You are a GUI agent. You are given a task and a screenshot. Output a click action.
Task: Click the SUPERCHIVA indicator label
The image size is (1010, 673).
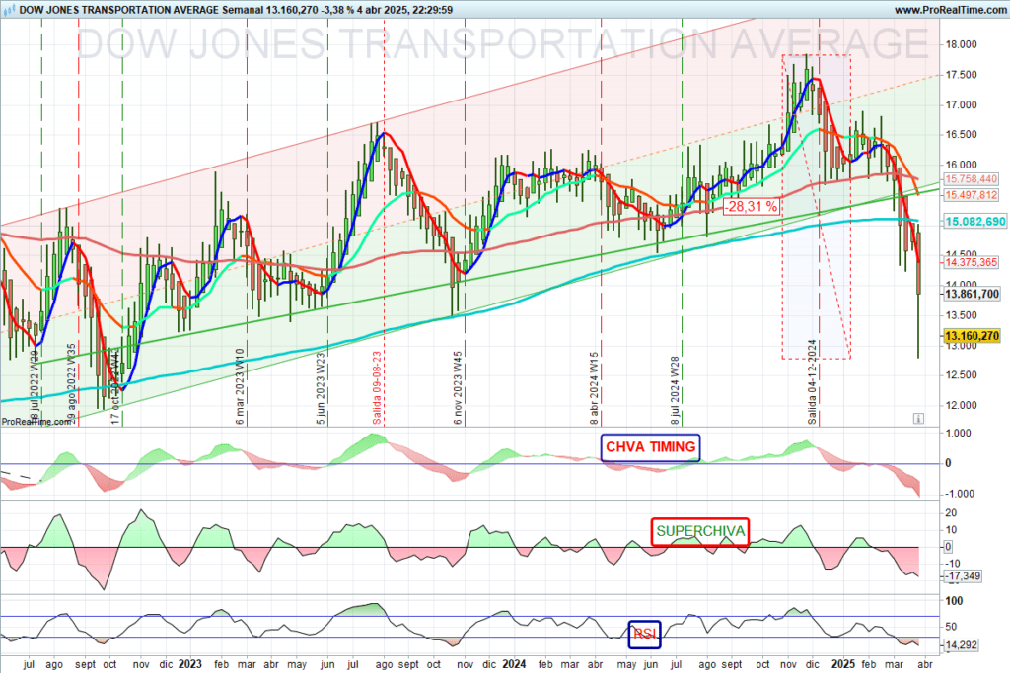click(x=700, y=531)
